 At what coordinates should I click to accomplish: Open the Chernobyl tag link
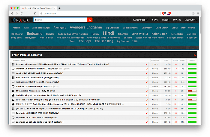coord(147,28)
